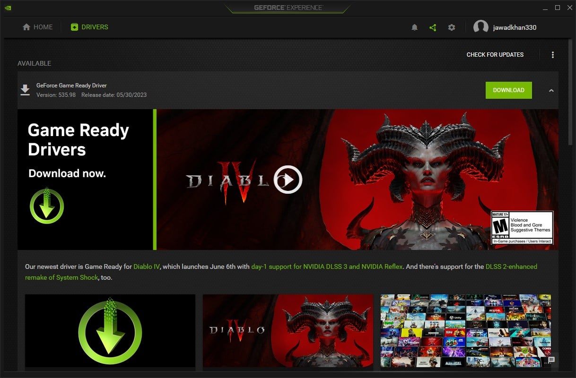This screenshot has height=378, width=576.
Task: Click the ESRB Mature rating badge
Action: pyautogui.click(x=522, y=228)
